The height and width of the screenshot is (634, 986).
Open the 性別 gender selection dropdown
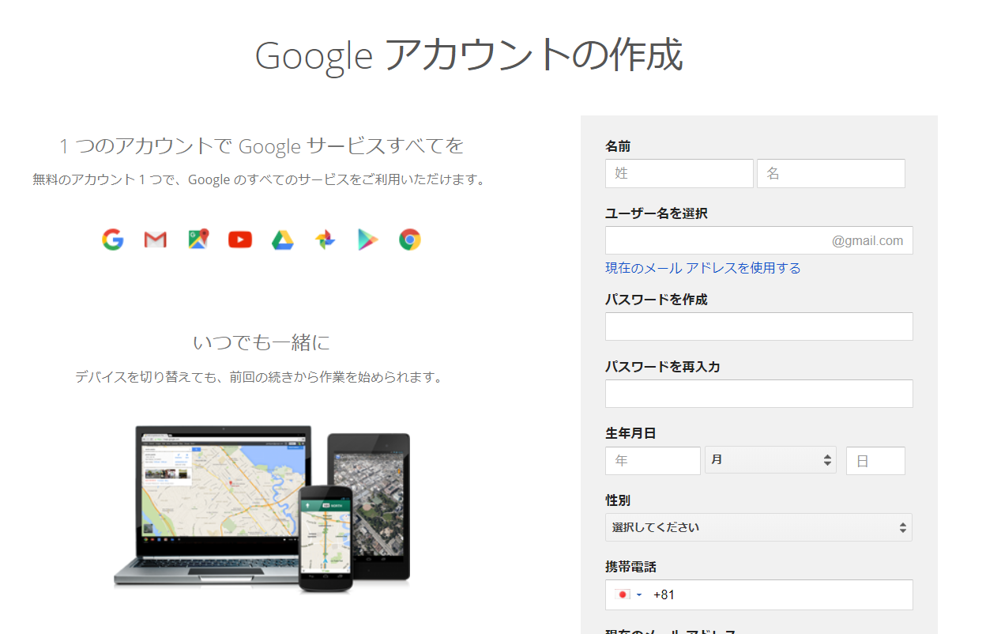tap(758, 527)
